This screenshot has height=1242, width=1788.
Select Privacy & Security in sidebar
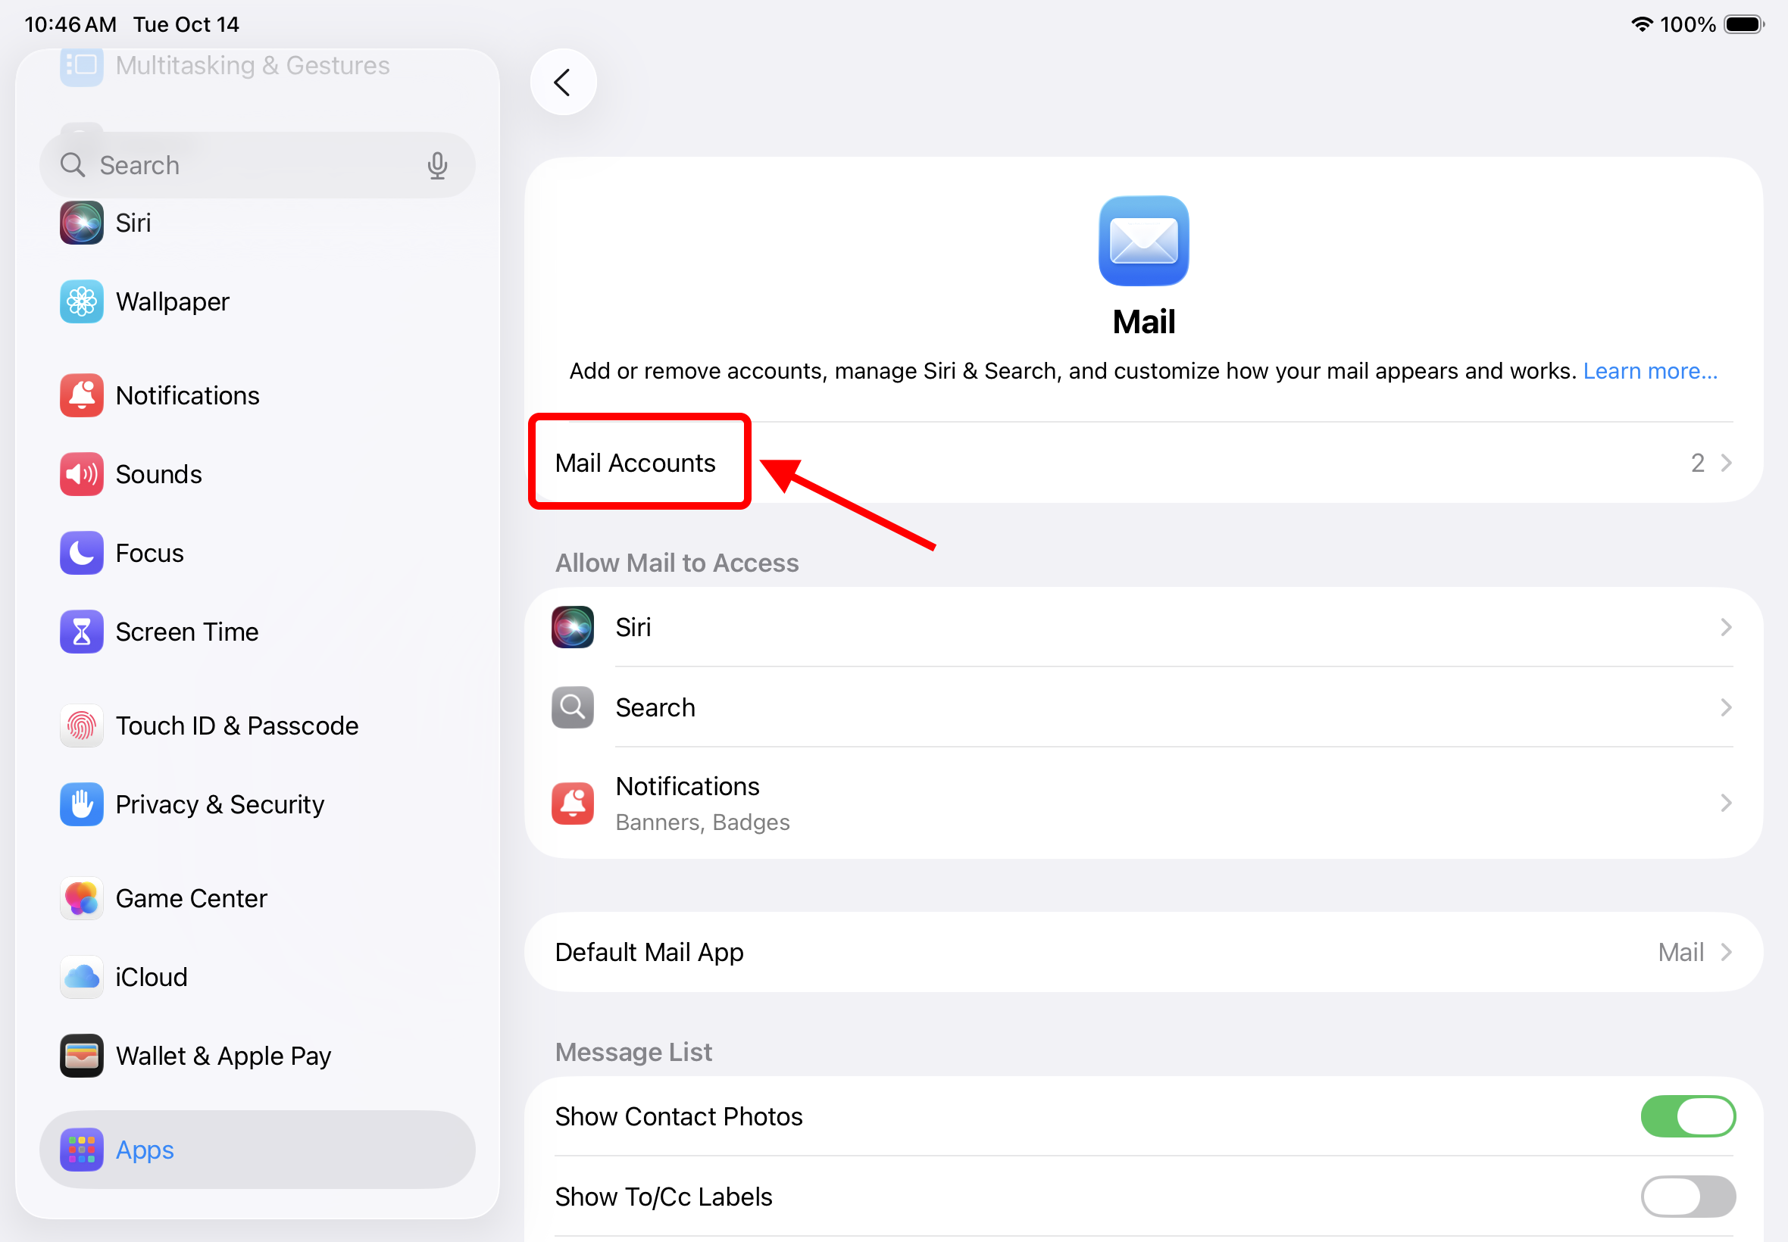coord(220,804)
